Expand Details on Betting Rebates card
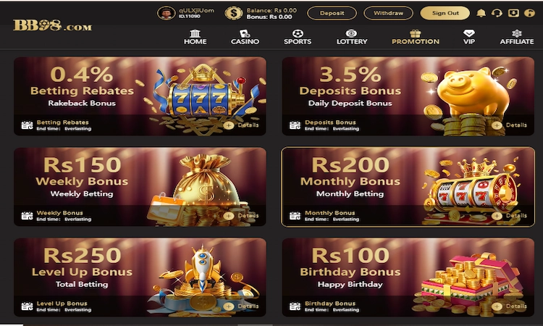Image resolution: width=543 pixels, height=326 pixels. pyautogui.click(x=241, y=125)
